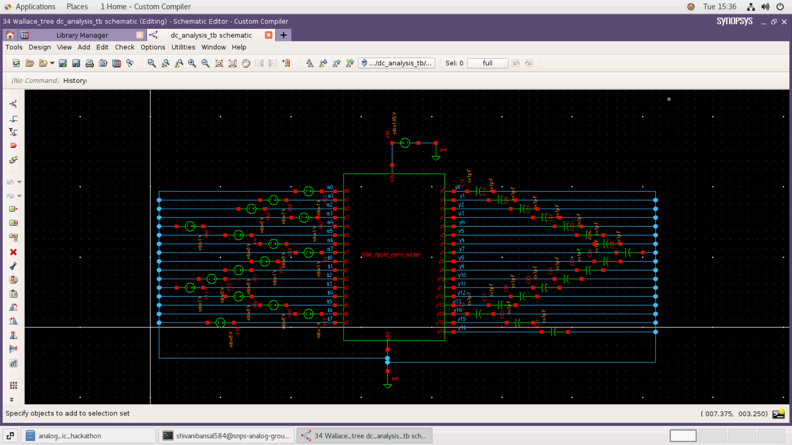Open the Redo history dropdown arrow
792x445 pixels.
click(19, 196)
